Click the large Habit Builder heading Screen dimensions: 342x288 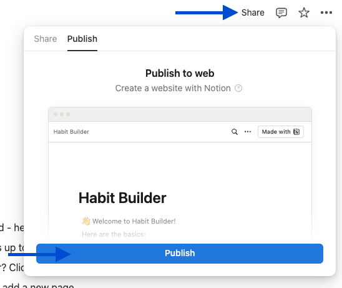122,198
